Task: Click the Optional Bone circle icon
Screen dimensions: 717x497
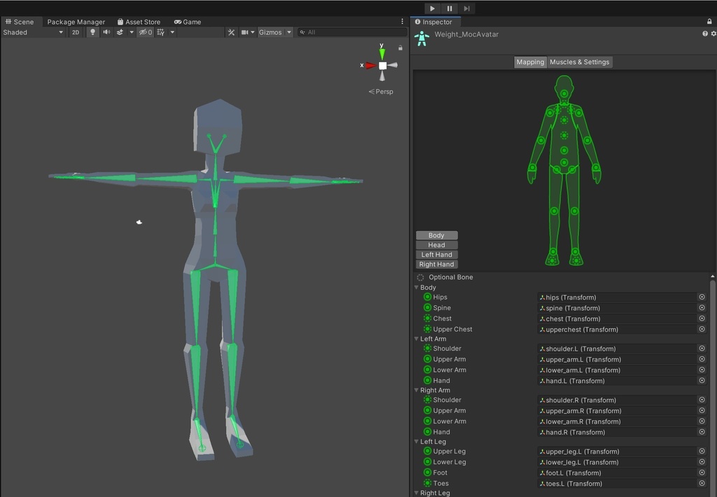Action: click(x=419, y=277)
